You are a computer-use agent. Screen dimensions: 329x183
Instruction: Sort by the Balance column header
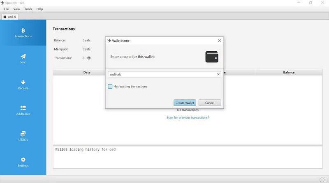click(x=289, y=72)
